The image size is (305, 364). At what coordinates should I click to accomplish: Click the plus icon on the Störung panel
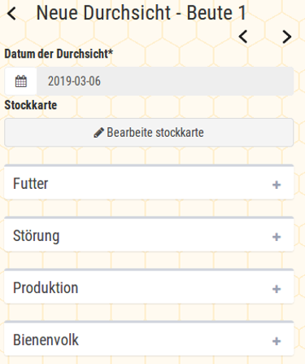click(277, 237)
